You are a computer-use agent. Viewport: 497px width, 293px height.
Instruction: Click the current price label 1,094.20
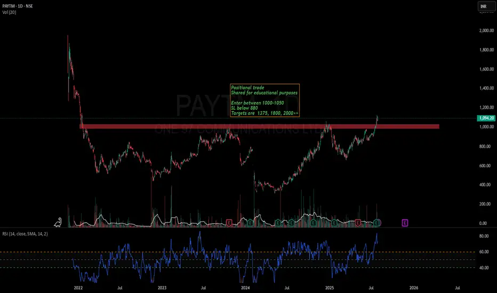tap(486, 118)
